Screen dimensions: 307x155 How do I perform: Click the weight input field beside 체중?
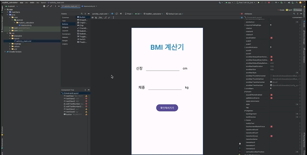pos(165,87)
